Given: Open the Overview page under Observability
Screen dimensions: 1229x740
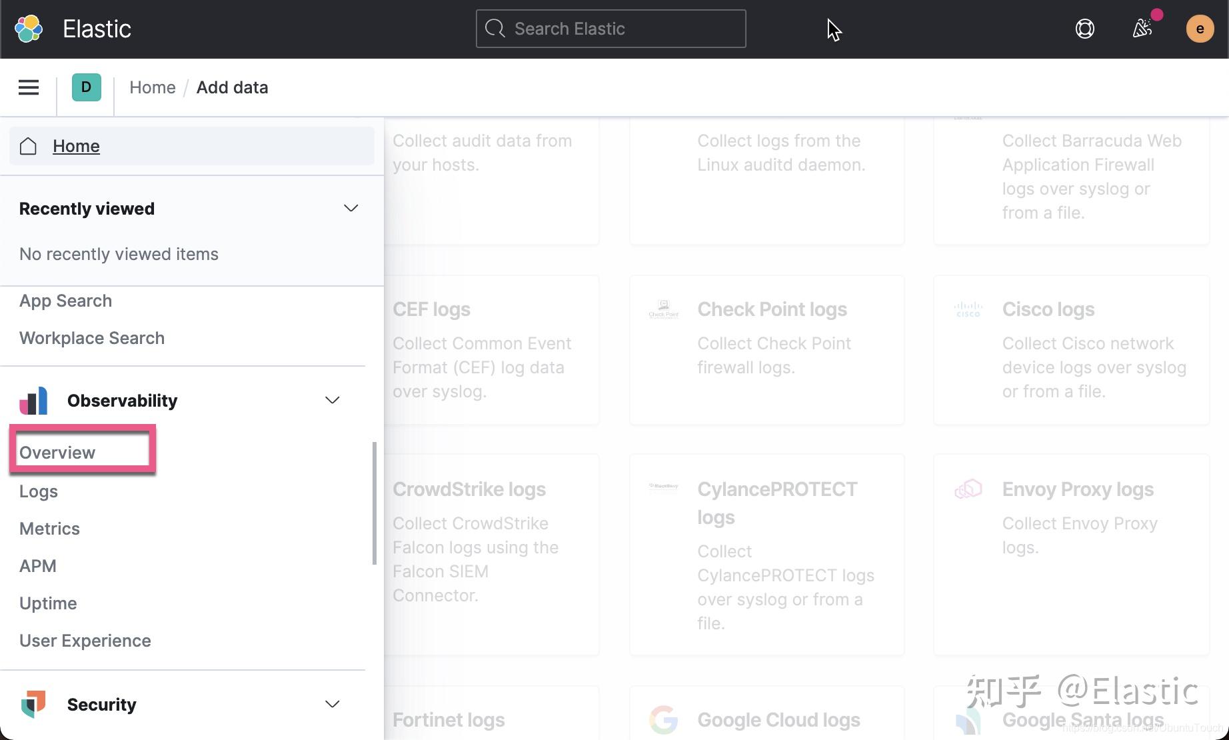Looking at the screenshot, I should pos(57,452).
